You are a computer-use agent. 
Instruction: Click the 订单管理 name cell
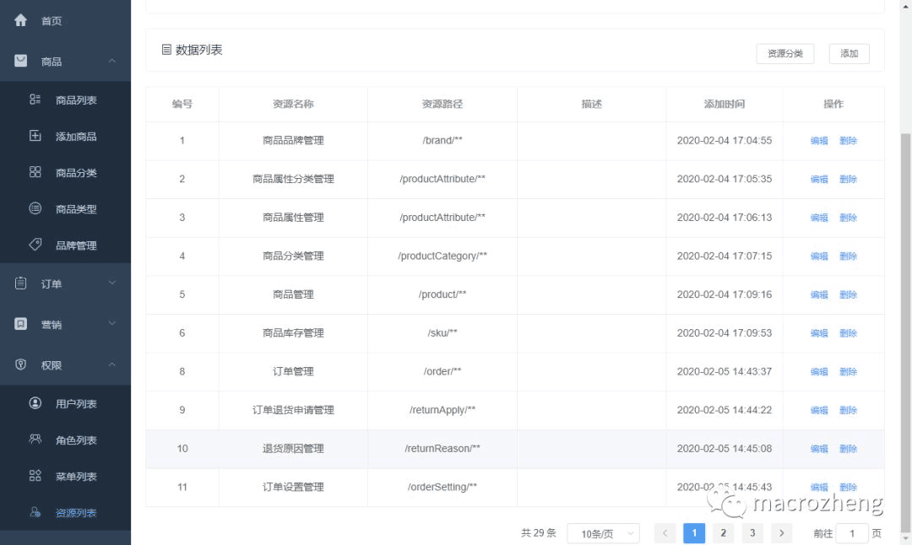pos(293,371)
